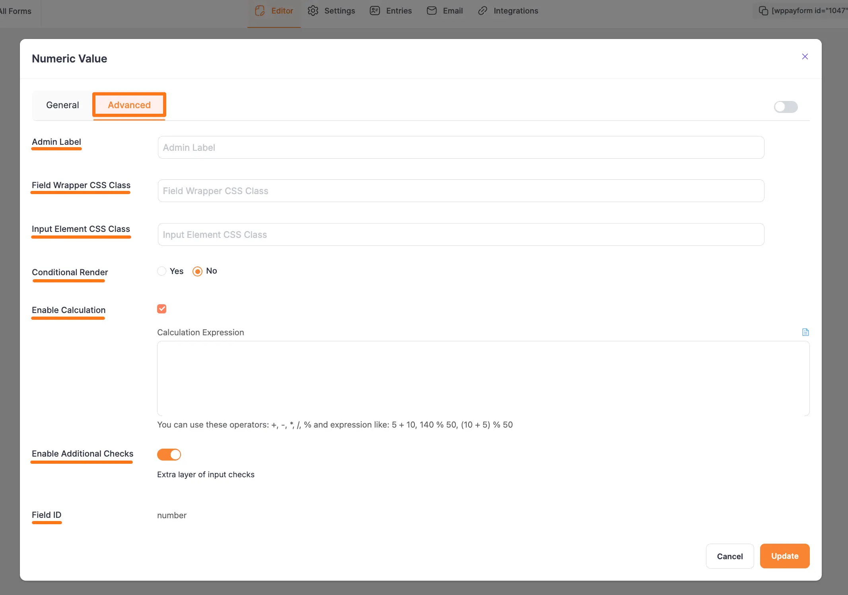Screen dimensions: 848x595
Task: Close the Numeric Value dialog
Action: pos(805,56)
